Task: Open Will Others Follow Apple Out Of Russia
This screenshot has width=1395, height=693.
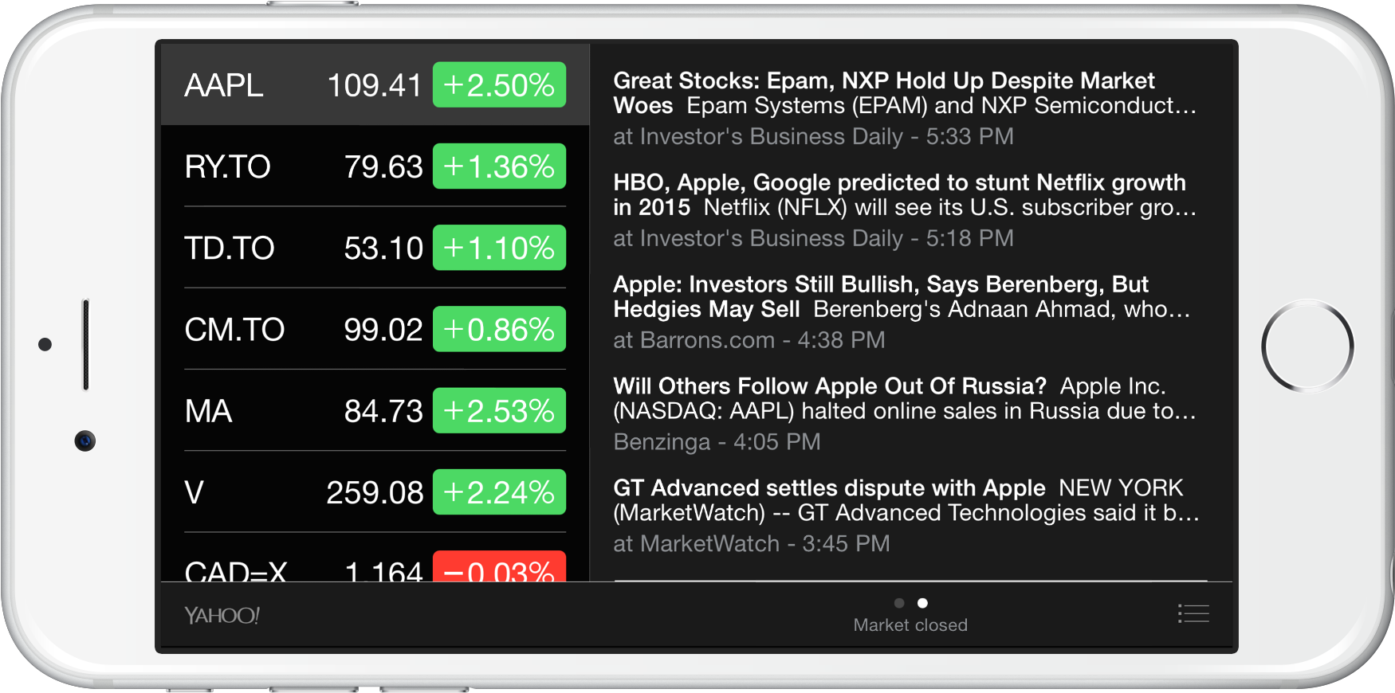Action: [906, 414]
